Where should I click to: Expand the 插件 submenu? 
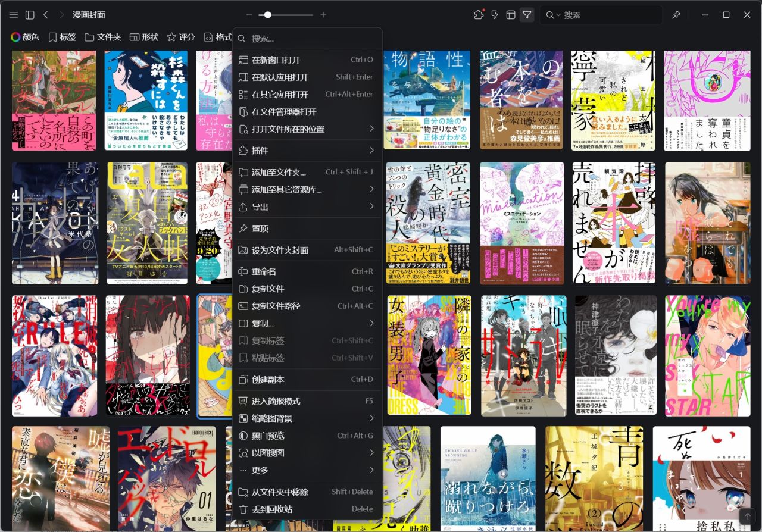(x=307, y=151)
